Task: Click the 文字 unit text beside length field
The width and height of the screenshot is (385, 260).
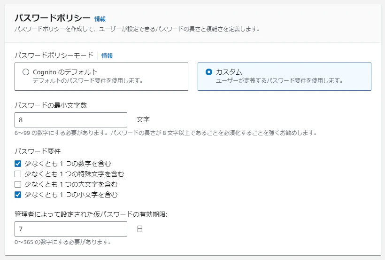Action: (143, 119)
